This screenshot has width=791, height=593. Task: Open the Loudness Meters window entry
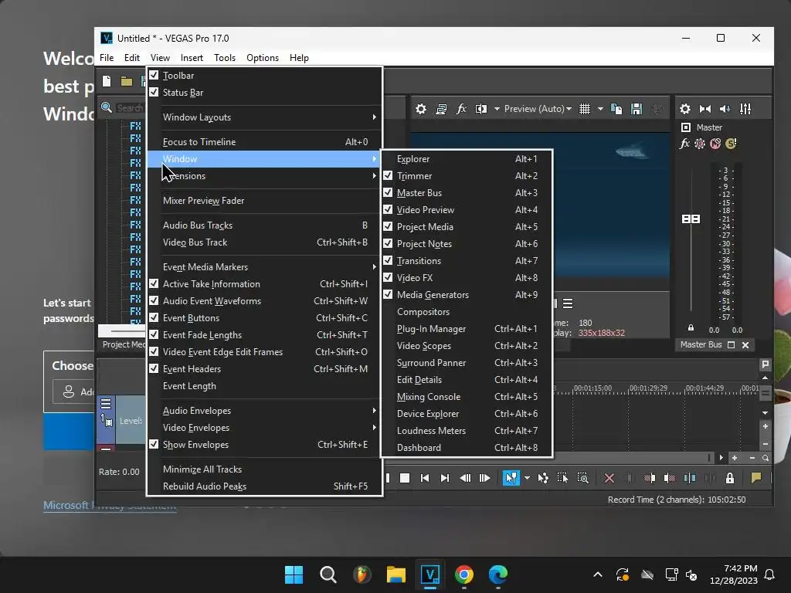pos(467,431)
